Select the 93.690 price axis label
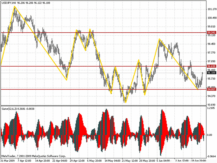217x163 pixels. (212, 105)
